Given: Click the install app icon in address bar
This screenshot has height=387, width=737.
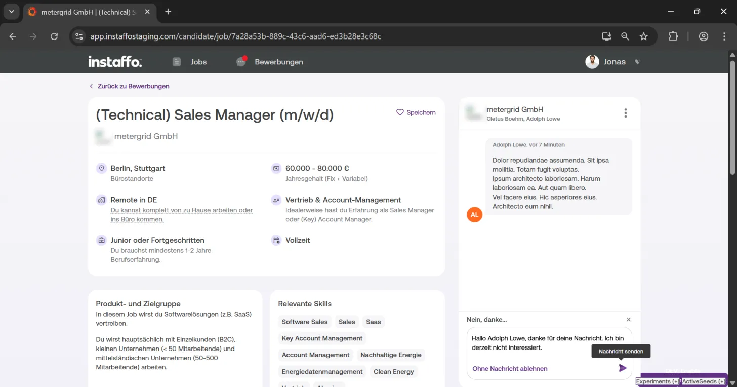Looking at the screenshot, I should click(606, 36).
